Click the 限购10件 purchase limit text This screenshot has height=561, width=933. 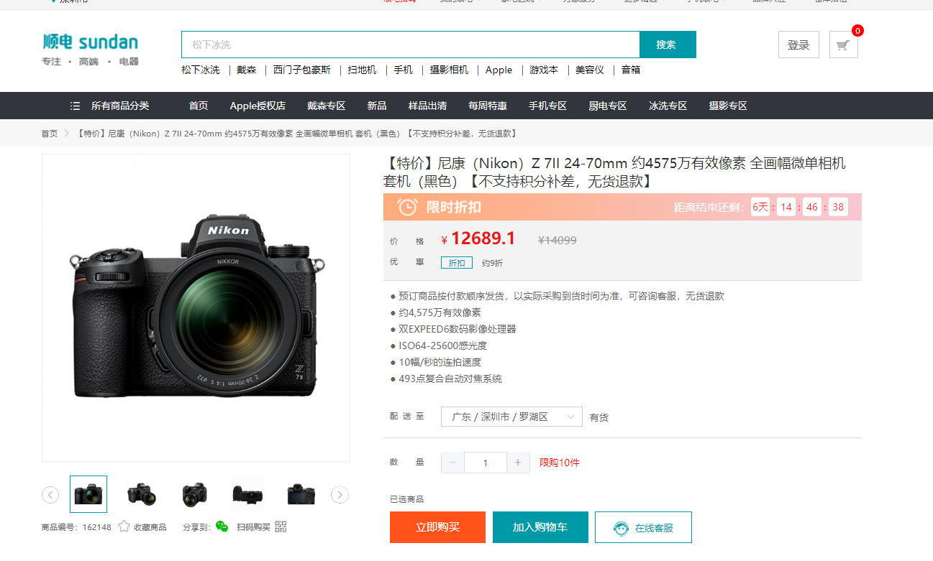pos(560,463)
